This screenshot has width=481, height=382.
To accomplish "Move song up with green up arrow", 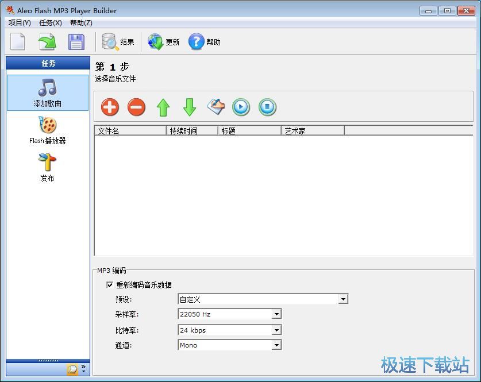I will tap(163, 107).
